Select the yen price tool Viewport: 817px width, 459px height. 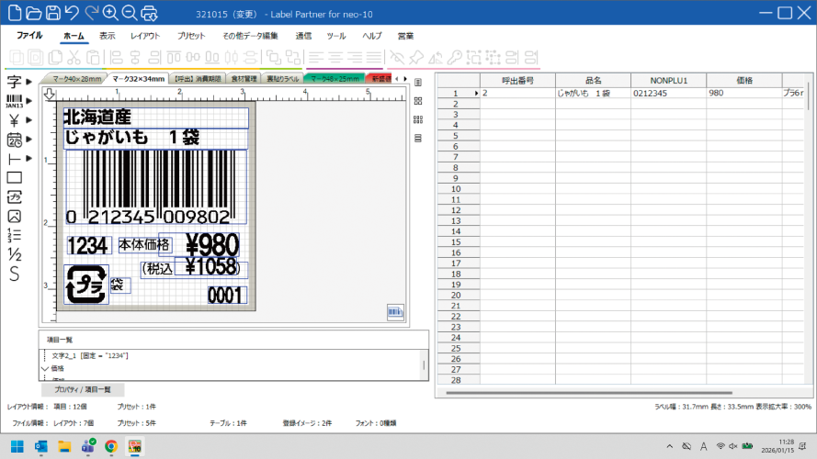pos(14,119)
